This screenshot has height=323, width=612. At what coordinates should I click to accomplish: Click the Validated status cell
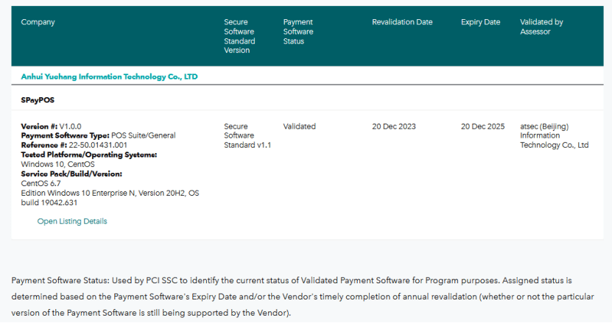299,127
